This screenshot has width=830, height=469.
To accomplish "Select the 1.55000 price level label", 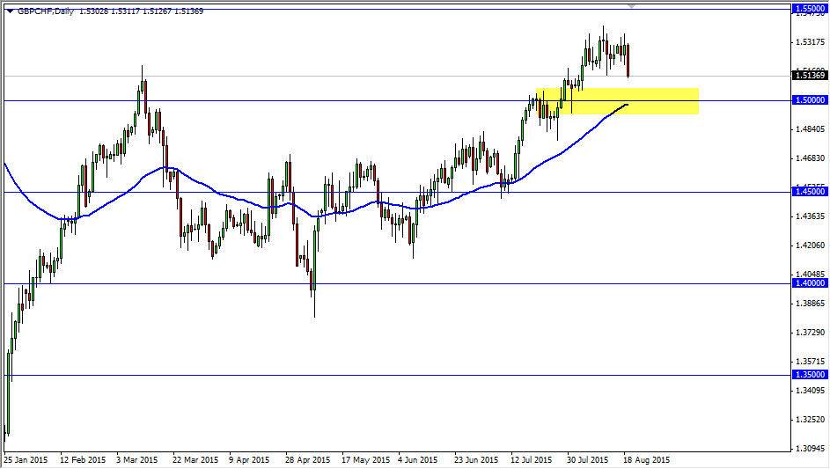I will (x=810, y=9).
